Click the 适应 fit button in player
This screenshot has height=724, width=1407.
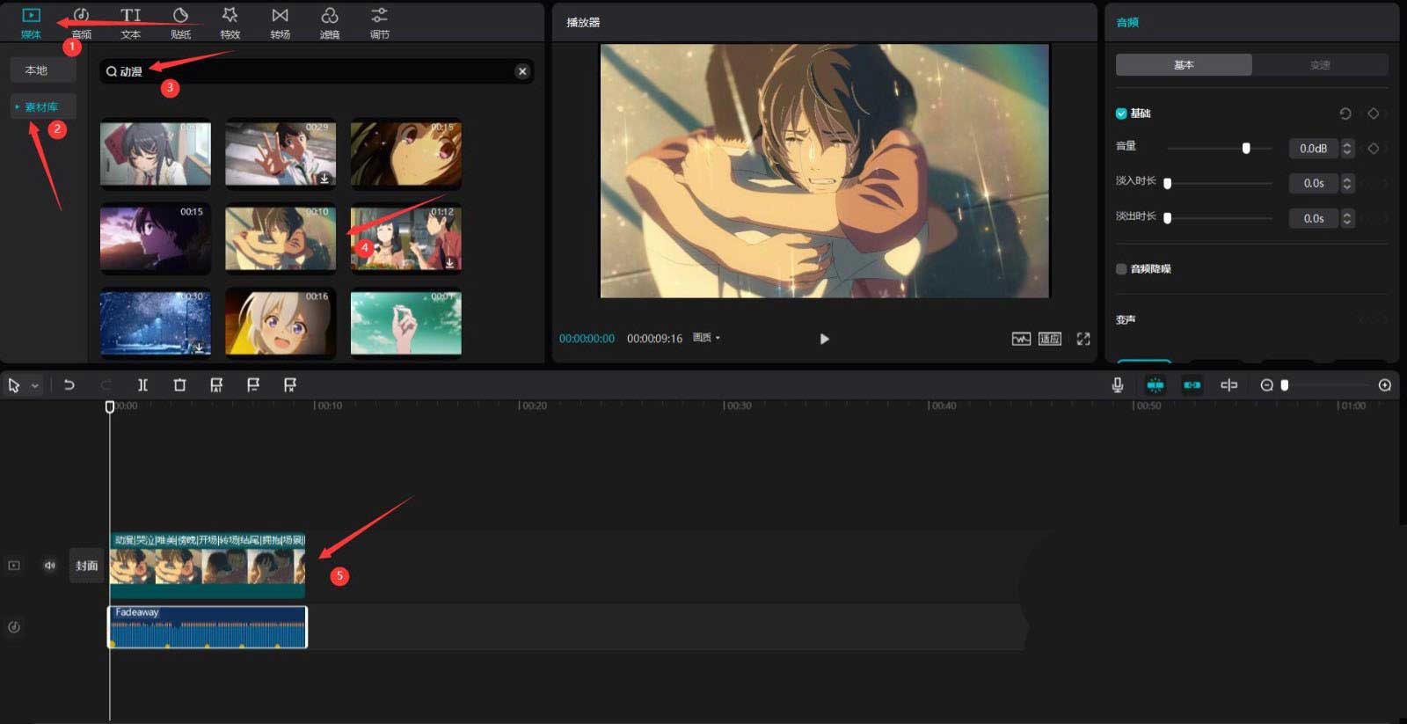(x=1050, y=339)
